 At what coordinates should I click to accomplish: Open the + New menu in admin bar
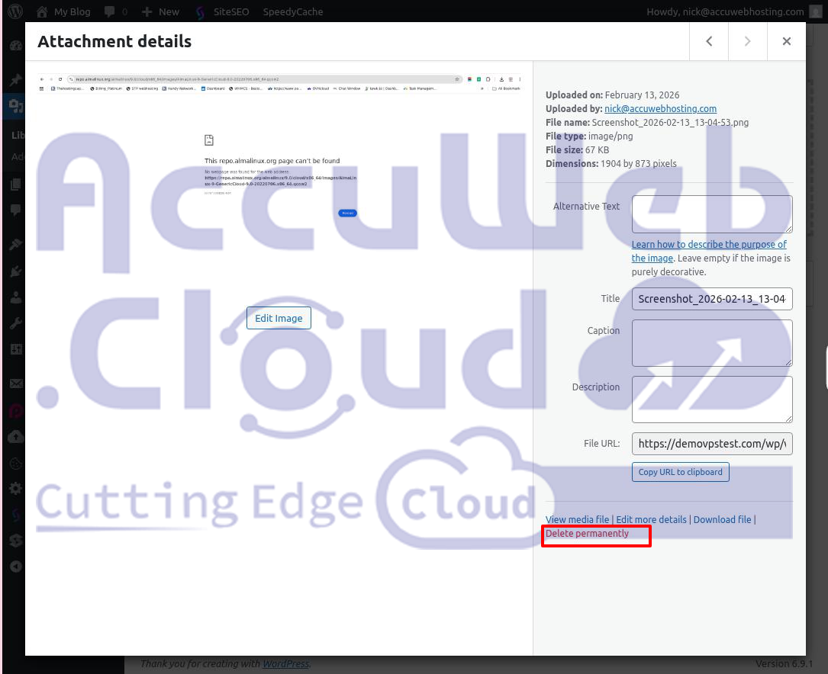click(x=161, y=11)
